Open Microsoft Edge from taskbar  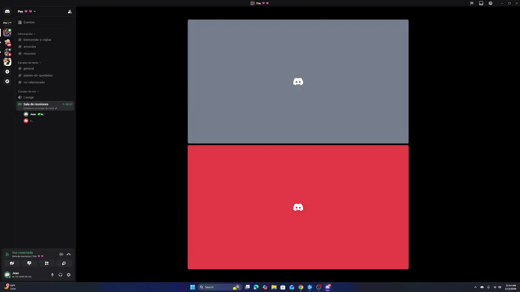pos(256,287)
